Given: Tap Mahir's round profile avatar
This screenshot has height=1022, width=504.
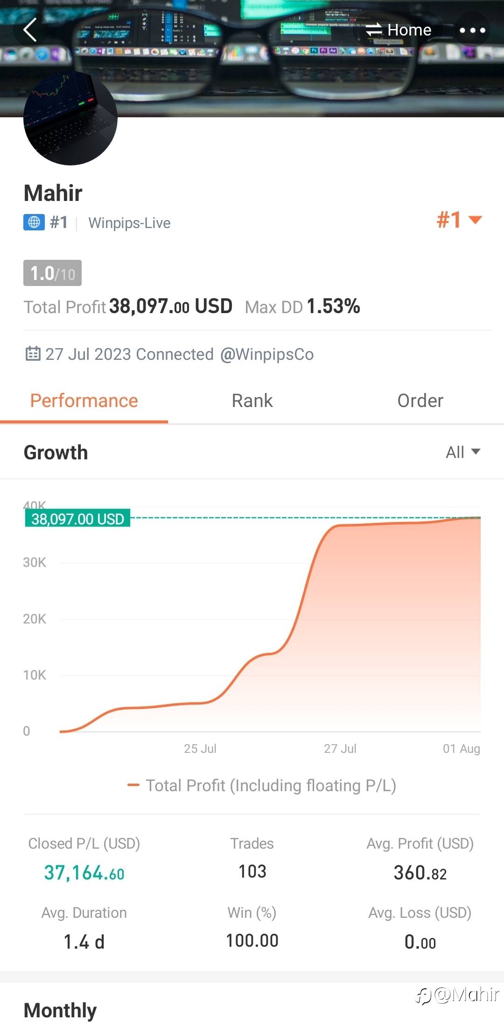Looking at the screenshot, I should point(70,119).
